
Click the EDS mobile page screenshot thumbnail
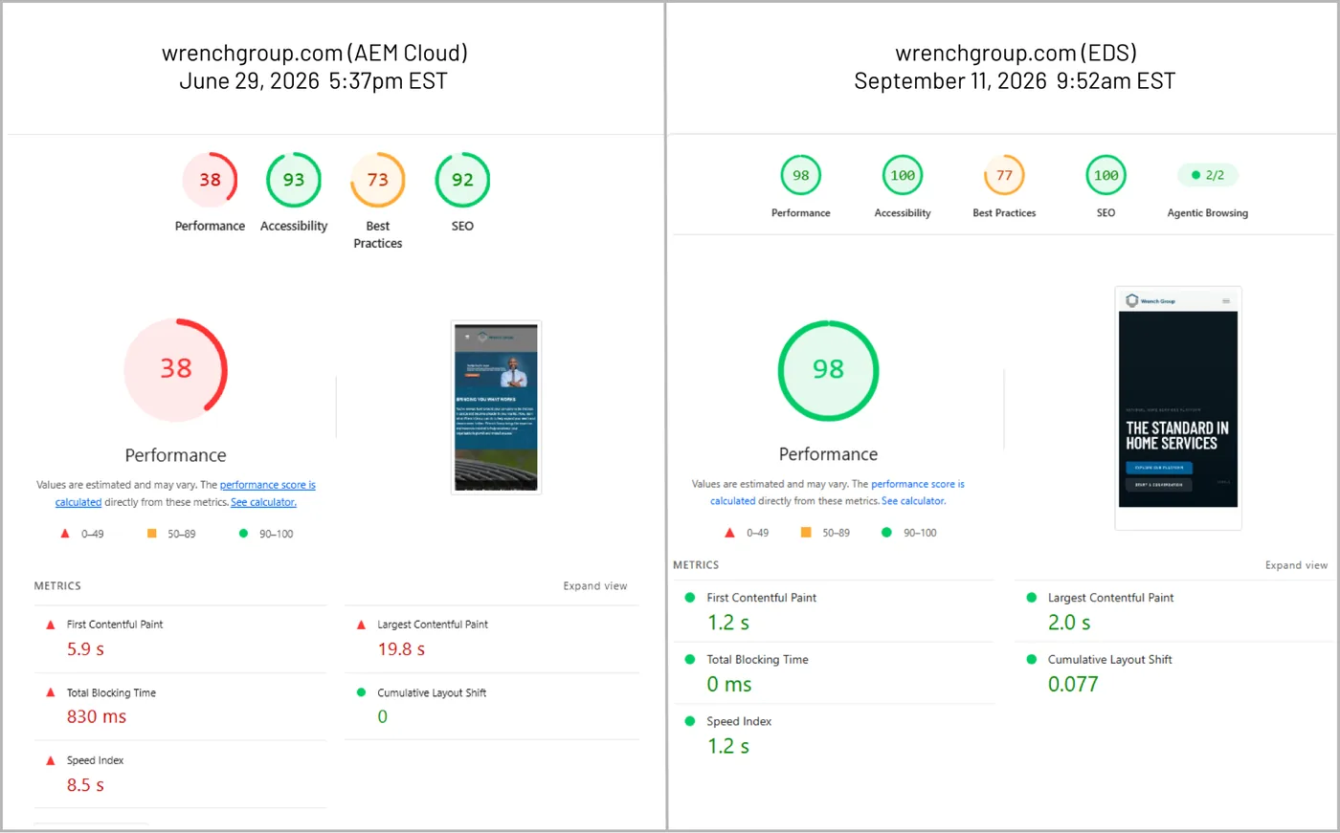[1178, 408]
